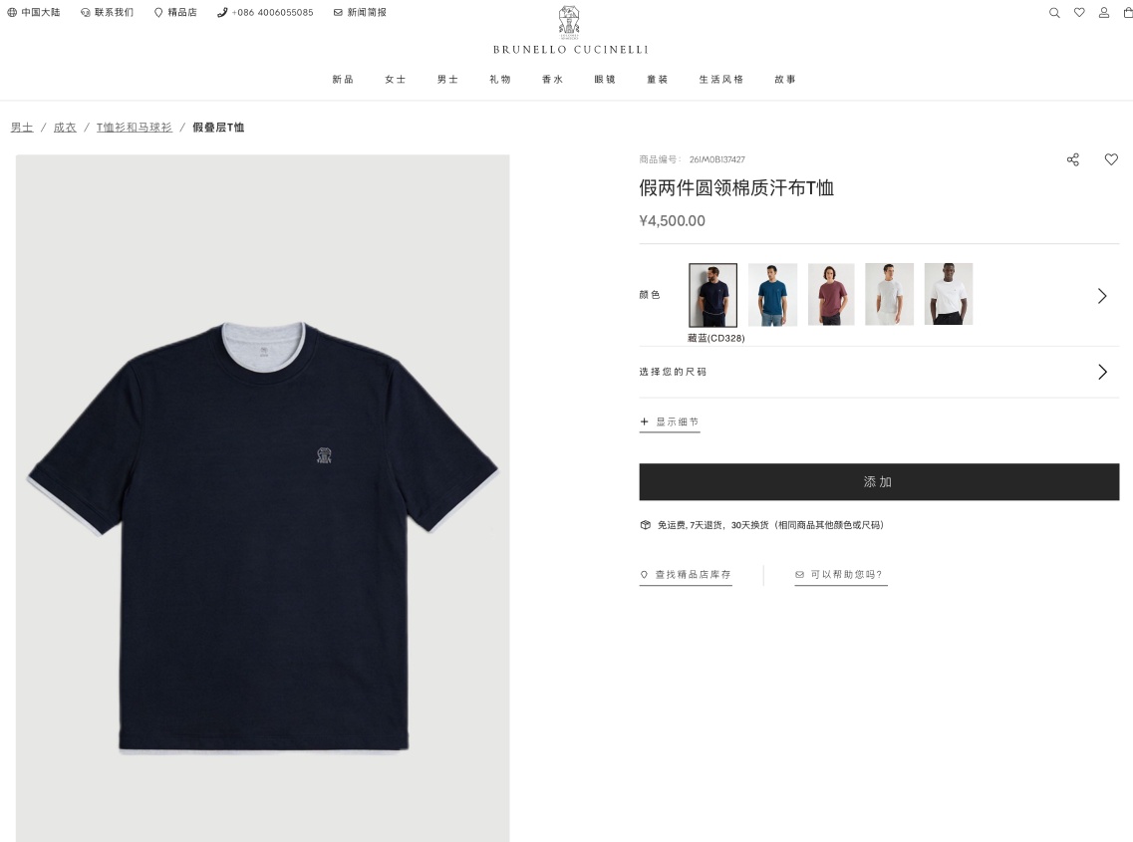This screenshot has height=842, width=1133.
Task: Click the Brunello Cucinelli logo
Action: tap(570, 30)
